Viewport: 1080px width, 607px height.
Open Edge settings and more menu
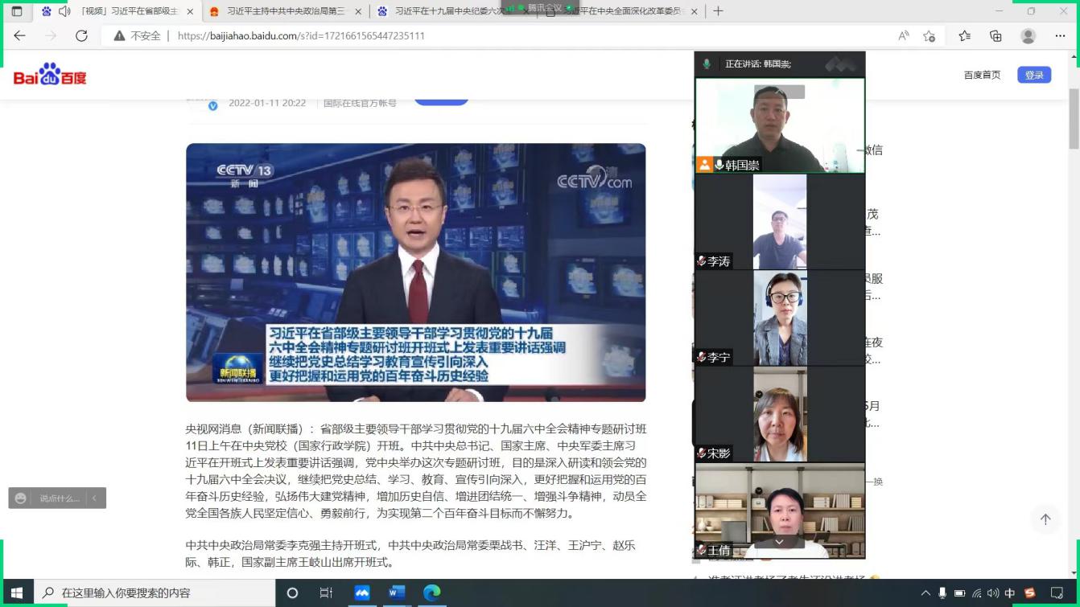[x=1060, y=35]
